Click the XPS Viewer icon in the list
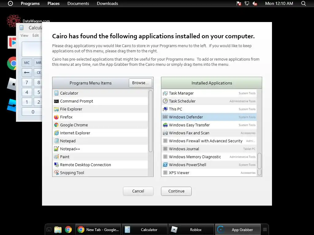 (x=165, y=173)
